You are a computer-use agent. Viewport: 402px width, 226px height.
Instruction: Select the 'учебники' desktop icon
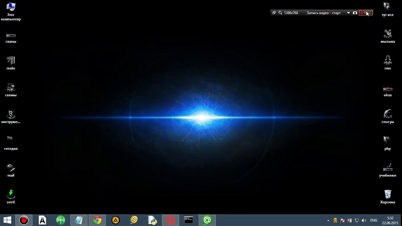388,170
